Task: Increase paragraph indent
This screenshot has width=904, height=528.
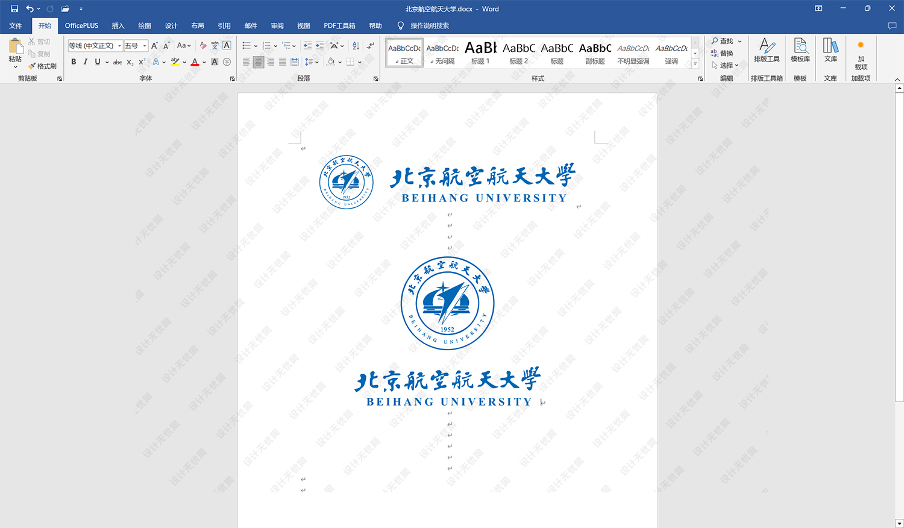Action: [x=319, y=46]
